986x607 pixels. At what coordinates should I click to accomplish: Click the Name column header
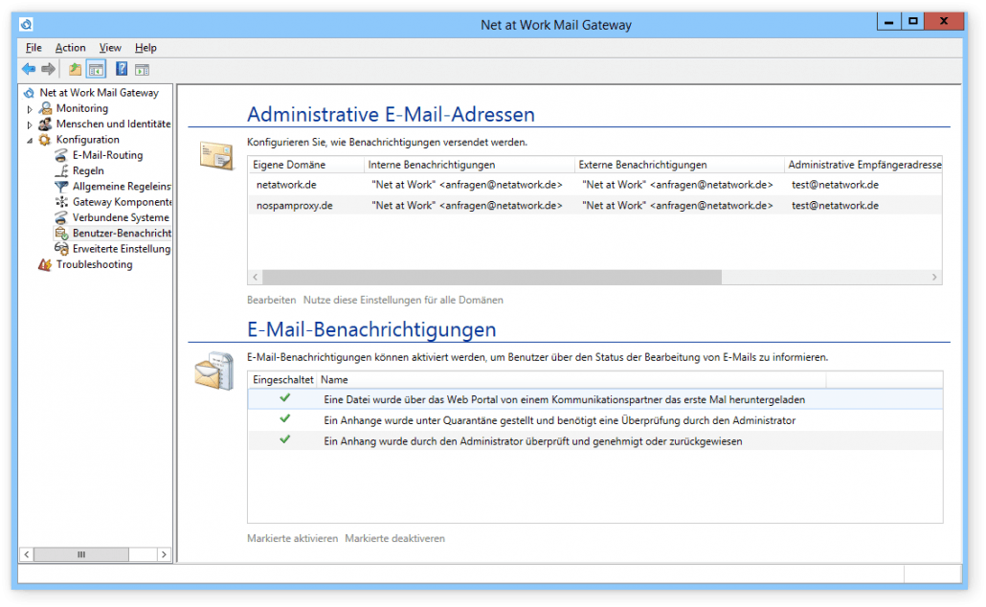(571, 380)
